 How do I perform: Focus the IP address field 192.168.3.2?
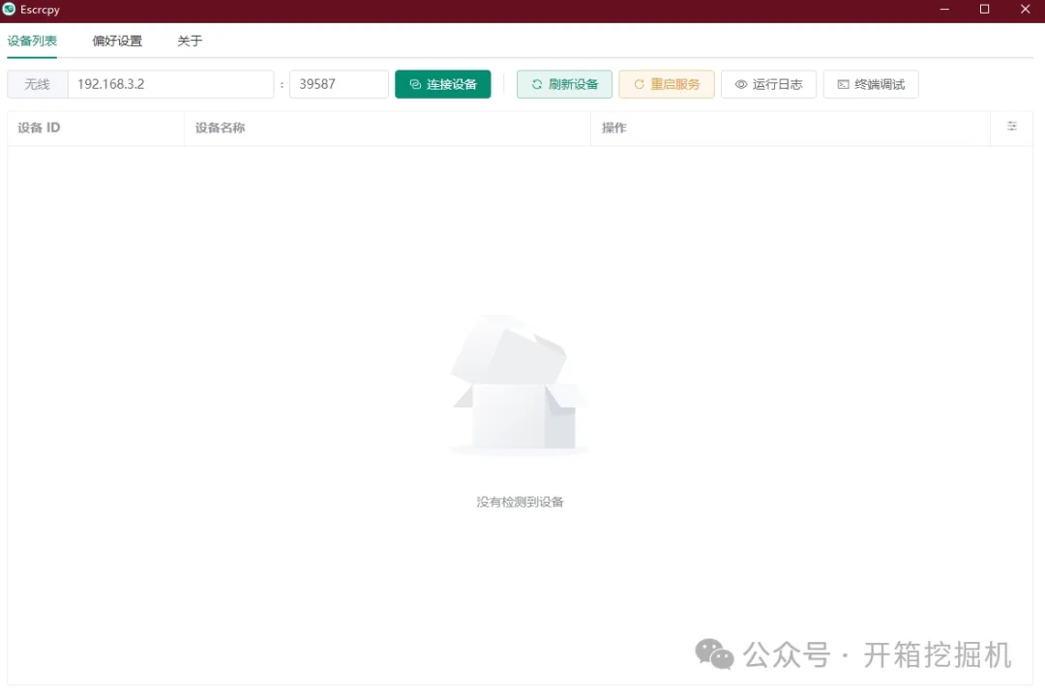click(170, 84)
